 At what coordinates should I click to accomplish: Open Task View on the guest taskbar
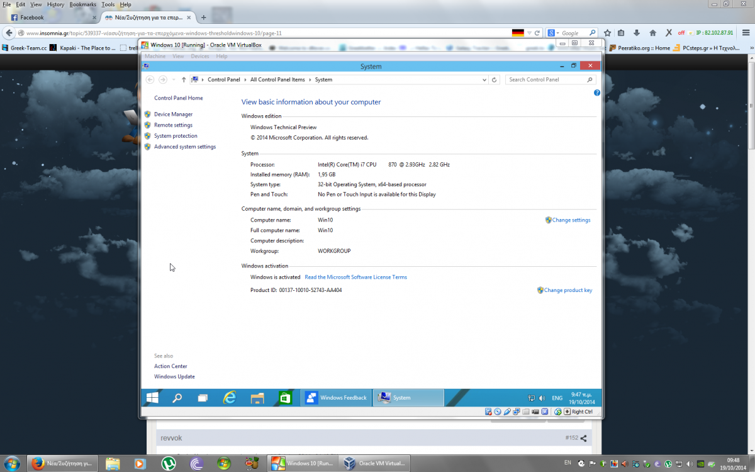point(203,398)
